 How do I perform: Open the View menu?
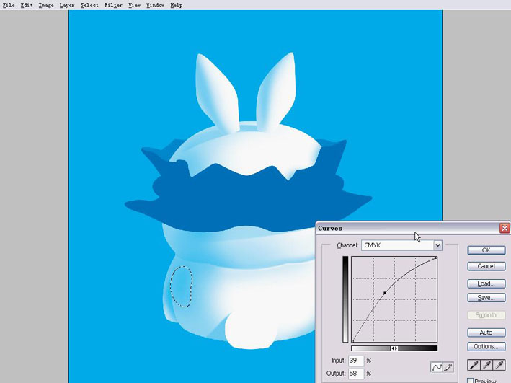[134, 5]
